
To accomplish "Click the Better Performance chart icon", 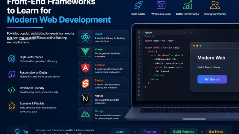I will pyautogui.click(x=188, y=5).
